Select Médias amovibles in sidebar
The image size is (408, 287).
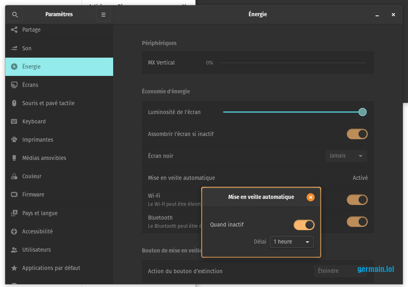pos(59,158)
